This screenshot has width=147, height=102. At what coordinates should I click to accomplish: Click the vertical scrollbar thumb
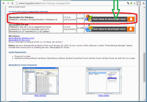click(x=144, y=67)
